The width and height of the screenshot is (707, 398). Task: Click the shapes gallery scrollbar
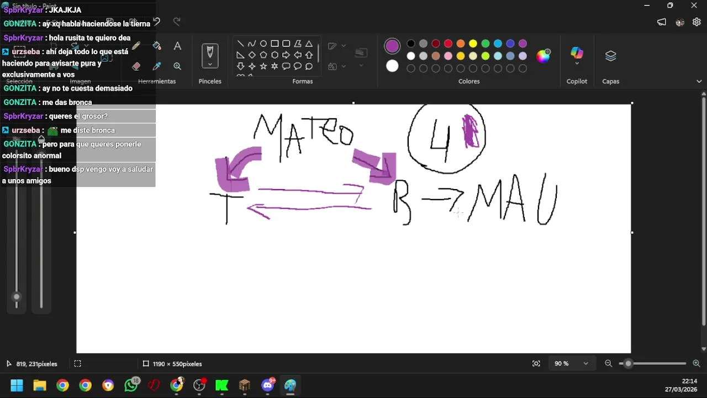(x=318, y=54)
